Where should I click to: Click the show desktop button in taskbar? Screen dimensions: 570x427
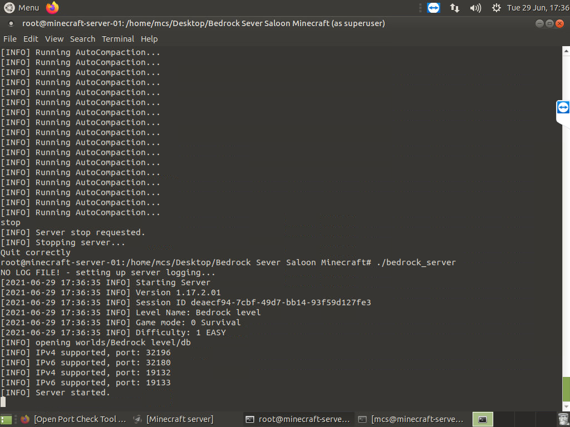tap(6, 419)
